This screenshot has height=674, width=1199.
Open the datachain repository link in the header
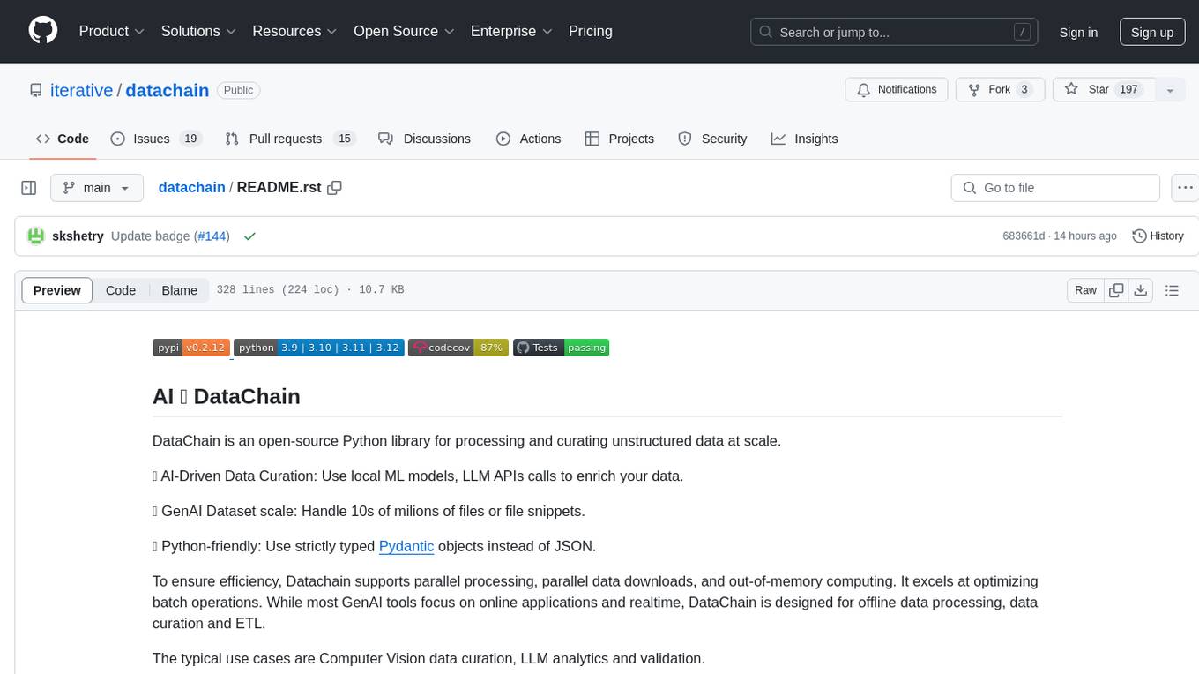[x=167, y=90]
